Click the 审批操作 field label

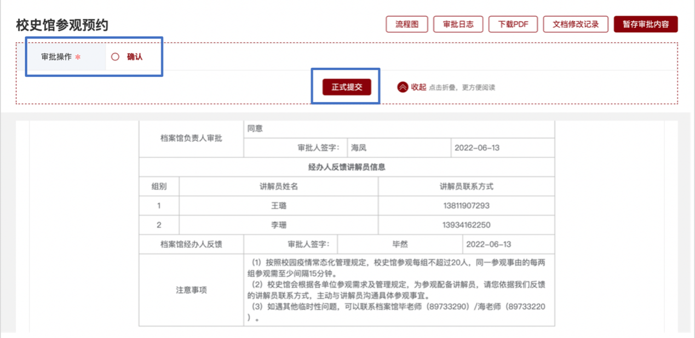coord(56,56)
